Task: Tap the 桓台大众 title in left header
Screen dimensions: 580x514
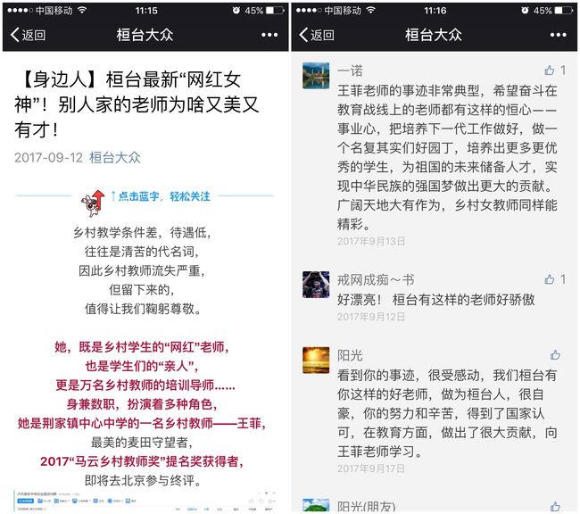Action: pyautogui.click(x=145, y=35)
